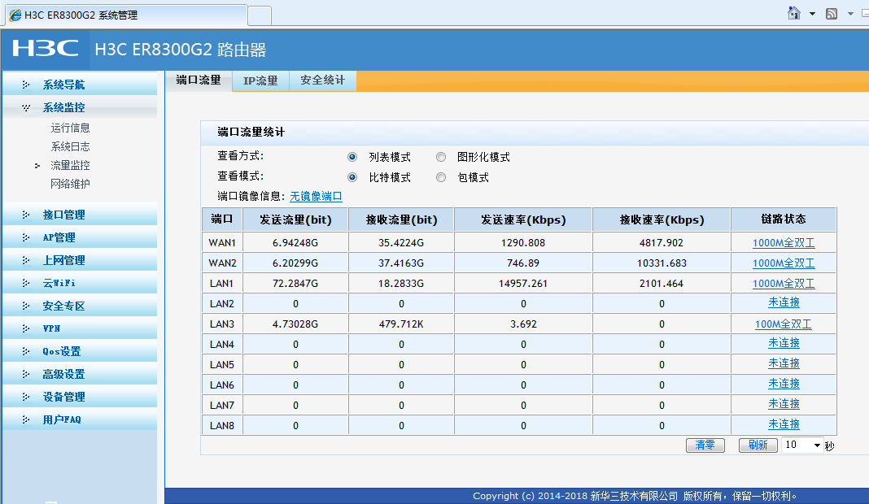Open the refresh interval dropdown showing 10

(802, 445)
